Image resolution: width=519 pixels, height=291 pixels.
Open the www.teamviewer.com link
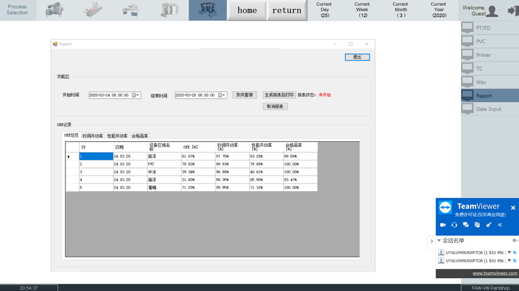tap(494, 273)
